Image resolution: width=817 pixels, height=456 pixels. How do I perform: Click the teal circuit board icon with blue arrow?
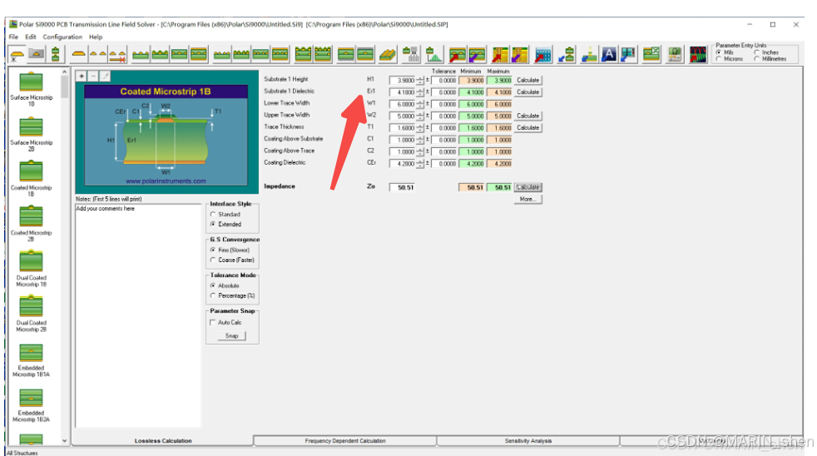click(628, 54)
